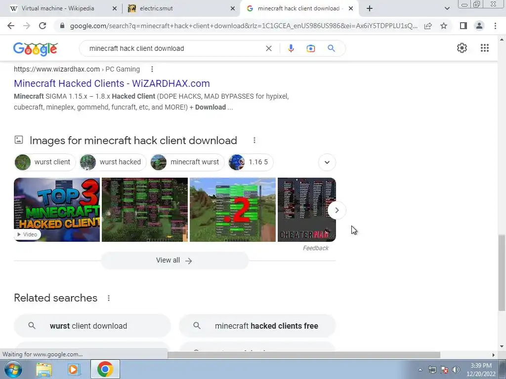Open Top 3 Minecraft Hacked Client video thumbnail
The height and width of the screenshot is (379, 506).
(57, 210)
